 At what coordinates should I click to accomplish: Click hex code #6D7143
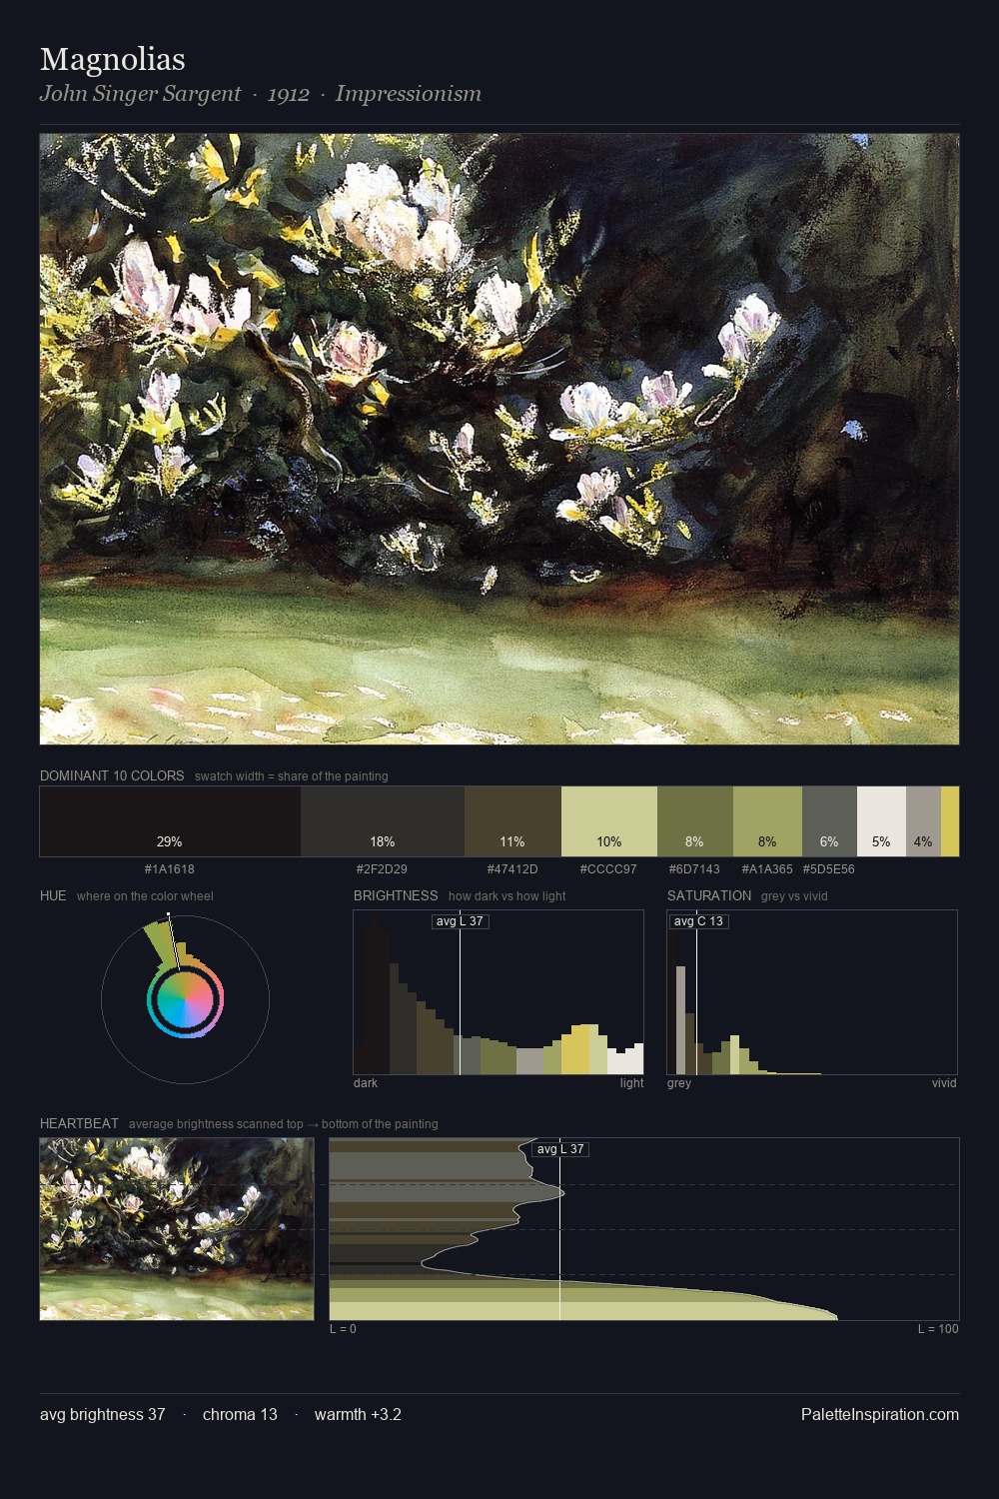pos(694,869)
